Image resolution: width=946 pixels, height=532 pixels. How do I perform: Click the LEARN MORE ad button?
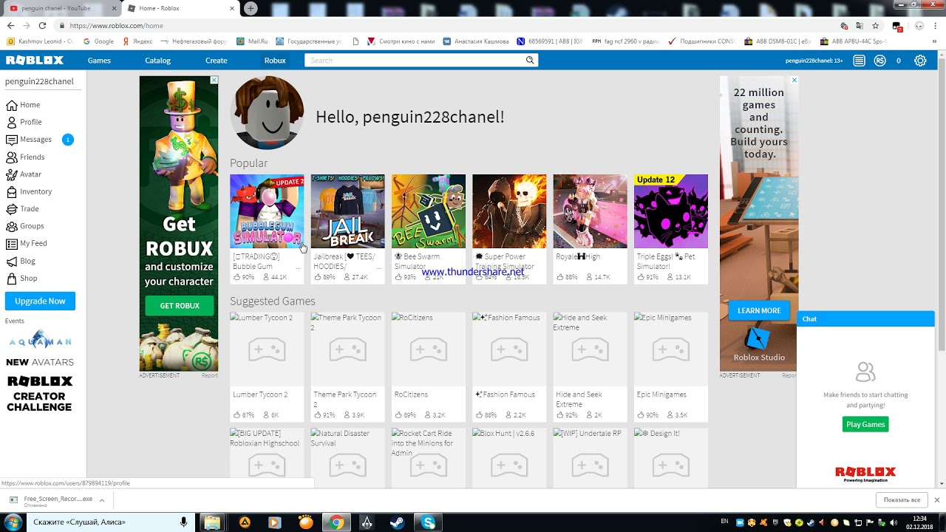759,310
